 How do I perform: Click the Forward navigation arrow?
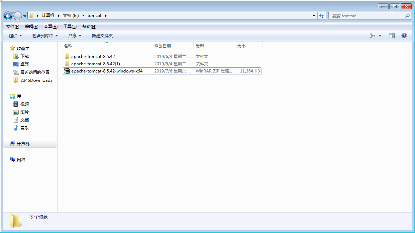(x=18, y=16)
